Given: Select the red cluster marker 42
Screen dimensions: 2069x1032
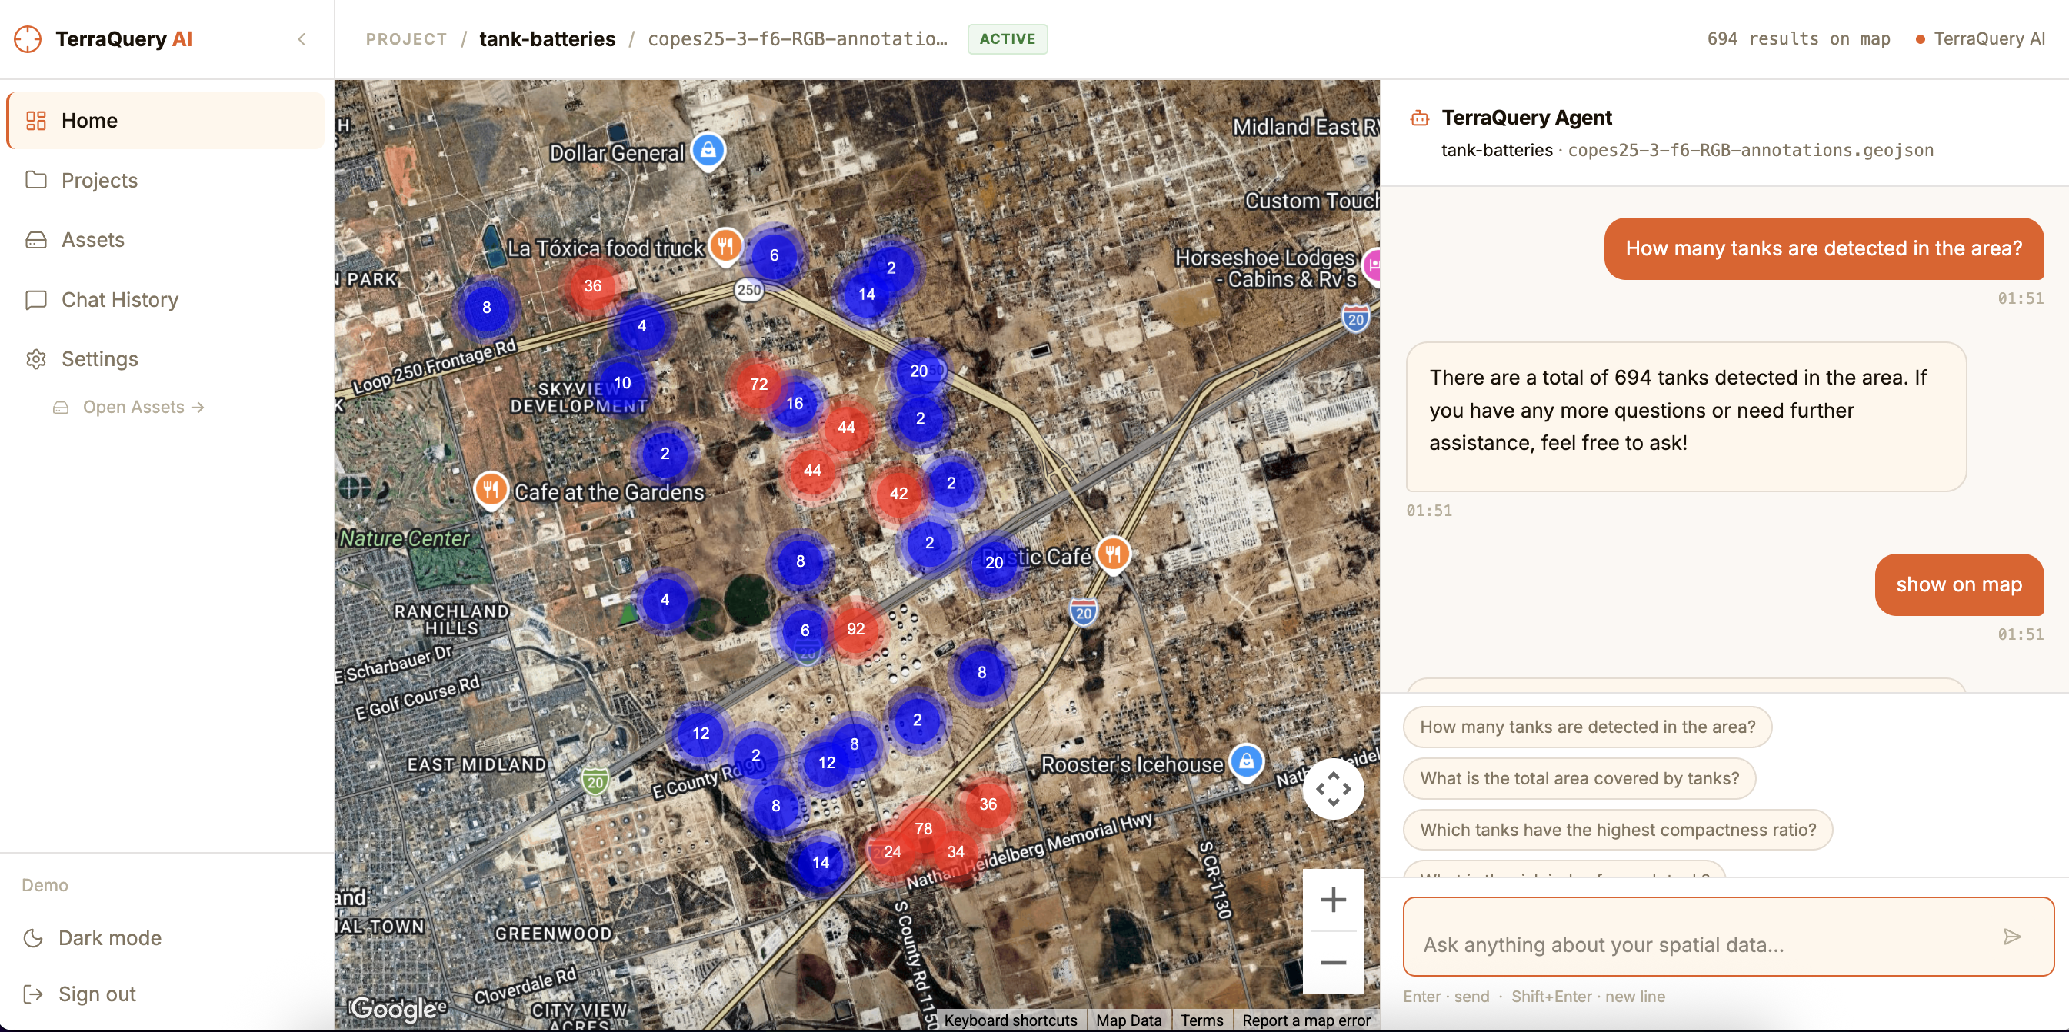Looking at the screenshot, I should (898, 494).
